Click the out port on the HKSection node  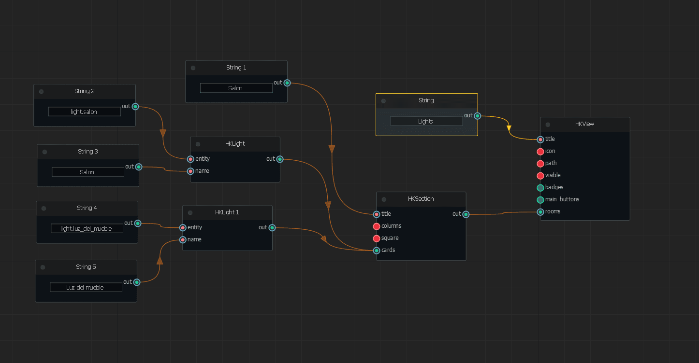465,214
